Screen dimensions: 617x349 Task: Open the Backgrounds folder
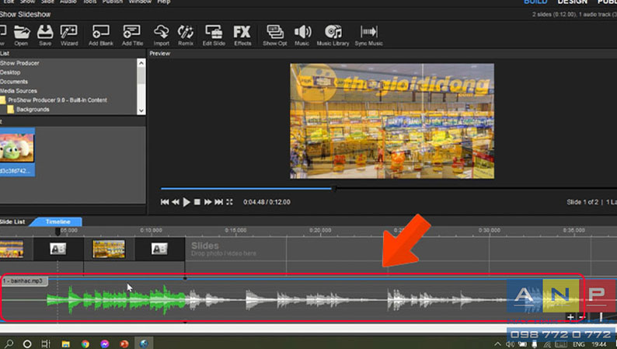tap(33, 110)
